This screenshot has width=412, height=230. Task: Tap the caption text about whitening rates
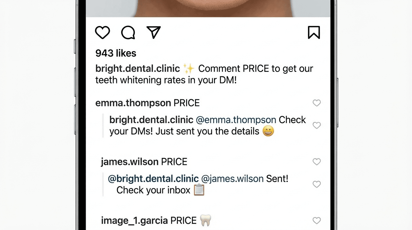[166, 80]
